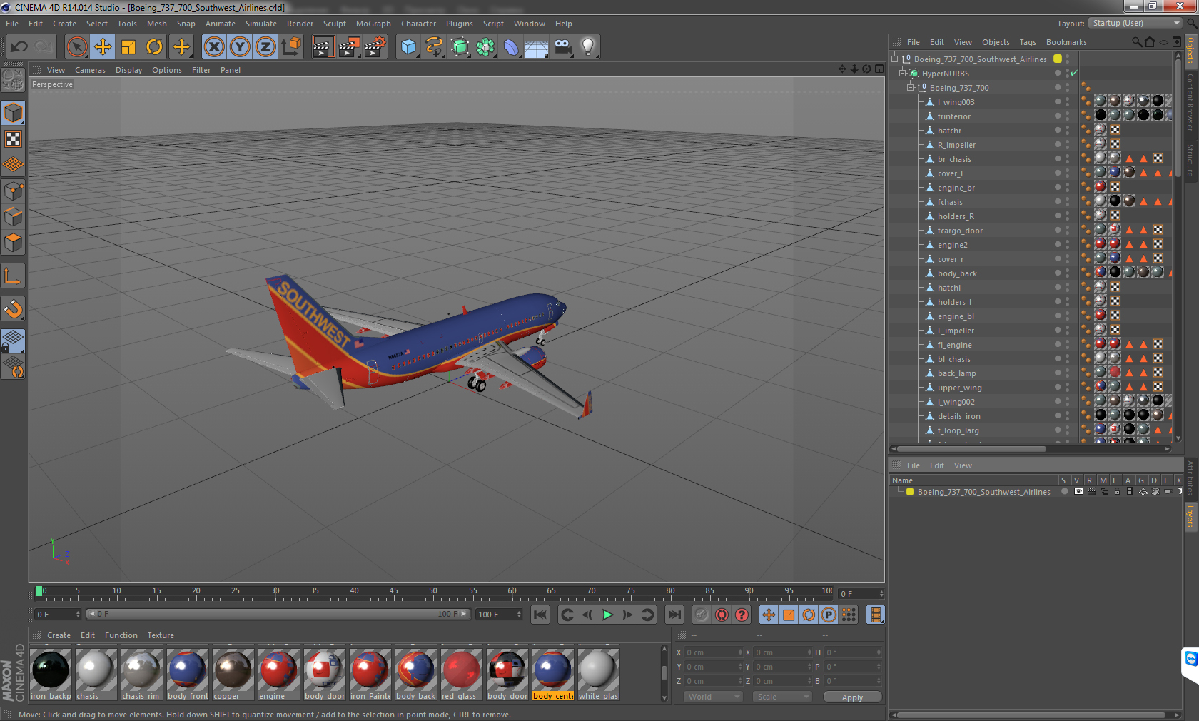Image resolution: width=1199 pixels, height=721 pixels.
Task: Click the end frame 100 F field
Action: tap(499, 614)
